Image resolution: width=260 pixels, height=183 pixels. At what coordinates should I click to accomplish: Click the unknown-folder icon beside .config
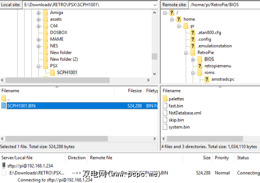pyautogui.click(x=193, y=39)
